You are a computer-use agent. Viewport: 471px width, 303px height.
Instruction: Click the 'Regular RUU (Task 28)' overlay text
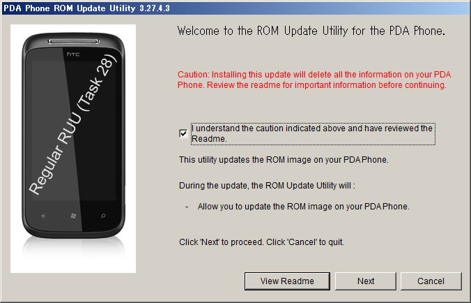point(72,124)
